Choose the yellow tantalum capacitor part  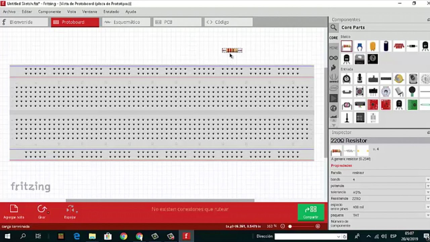(373, 46)
